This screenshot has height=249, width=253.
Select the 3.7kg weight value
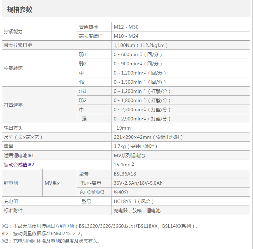coord(135,146)
